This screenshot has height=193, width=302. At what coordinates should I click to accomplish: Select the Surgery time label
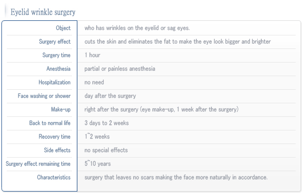pos(56,55)
